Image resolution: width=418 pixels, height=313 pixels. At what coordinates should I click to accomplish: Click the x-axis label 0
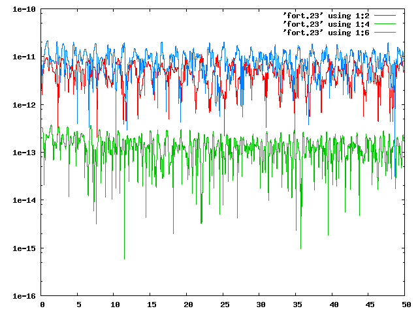click(x=42, y=305)
